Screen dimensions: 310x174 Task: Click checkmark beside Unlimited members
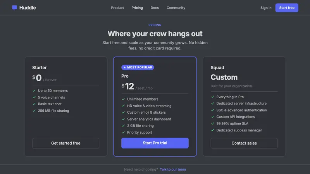click(x=123, y=99)
